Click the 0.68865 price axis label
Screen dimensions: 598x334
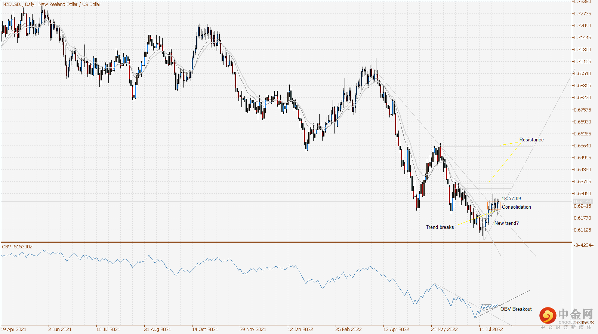click(x=582, y=86)
